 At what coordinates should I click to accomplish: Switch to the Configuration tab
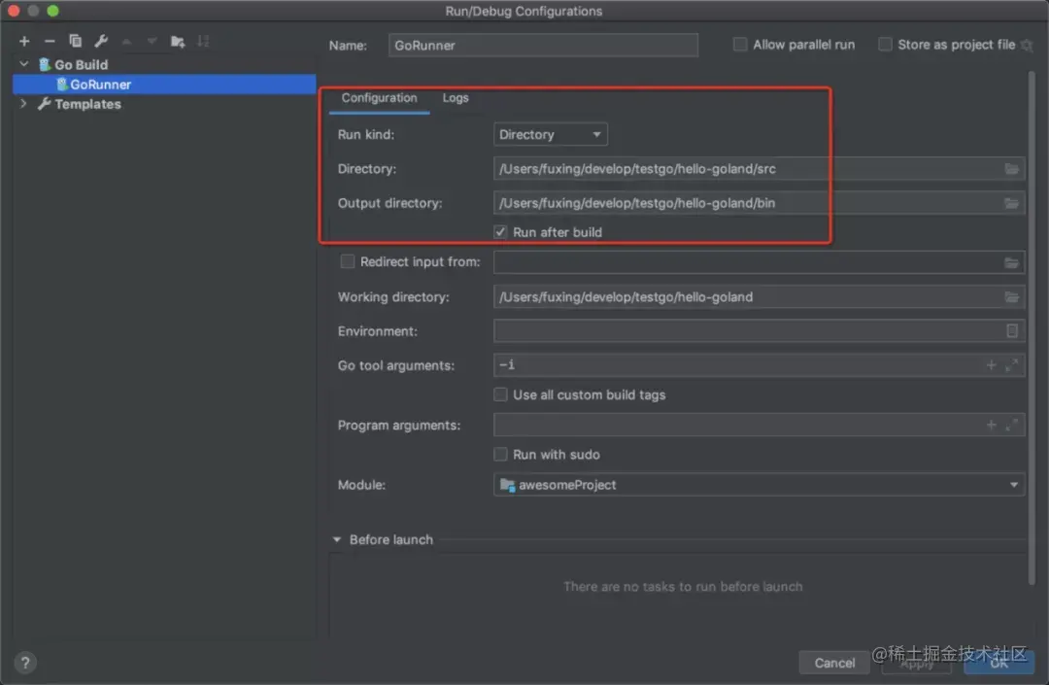pyautogui.click(x=379, y=98)
